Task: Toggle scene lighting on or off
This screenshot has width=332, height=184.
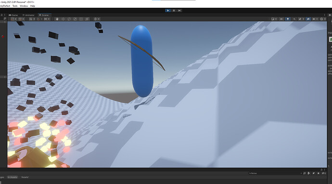Action: tap(288, 19)
